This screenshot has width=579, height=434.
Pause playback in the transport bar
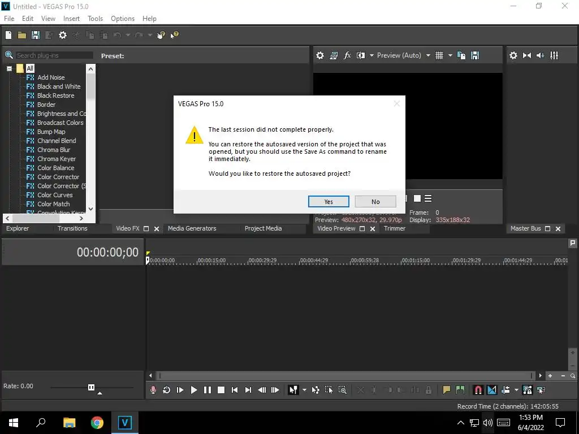[207, 390]
